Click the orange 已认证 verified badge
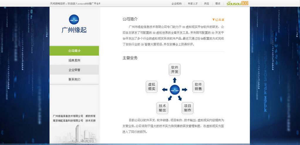300x145 pixels. click(x=218, y=20)
